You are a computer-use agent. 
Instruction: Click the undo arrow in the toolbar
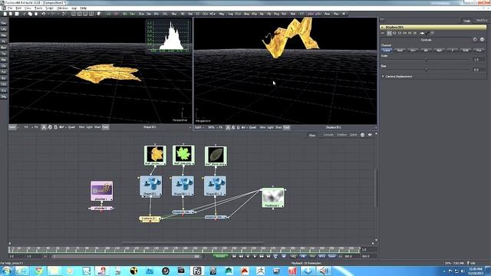[x=44, y=14]
